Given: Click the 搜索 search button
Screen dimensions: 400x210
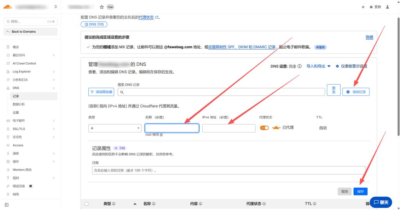Looking at the screenshot, I should 334,90.
